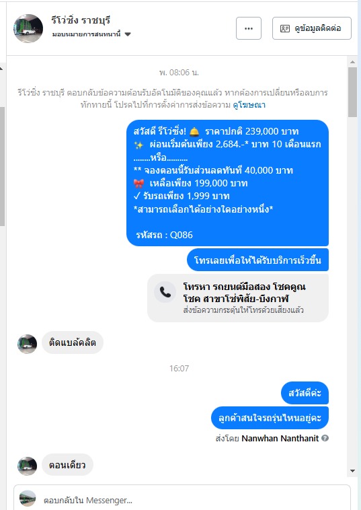This screenshot has width=361, height=510.
Task: Click the ดูข้อมูลติดต่อ button
Action: click(312, 28)
